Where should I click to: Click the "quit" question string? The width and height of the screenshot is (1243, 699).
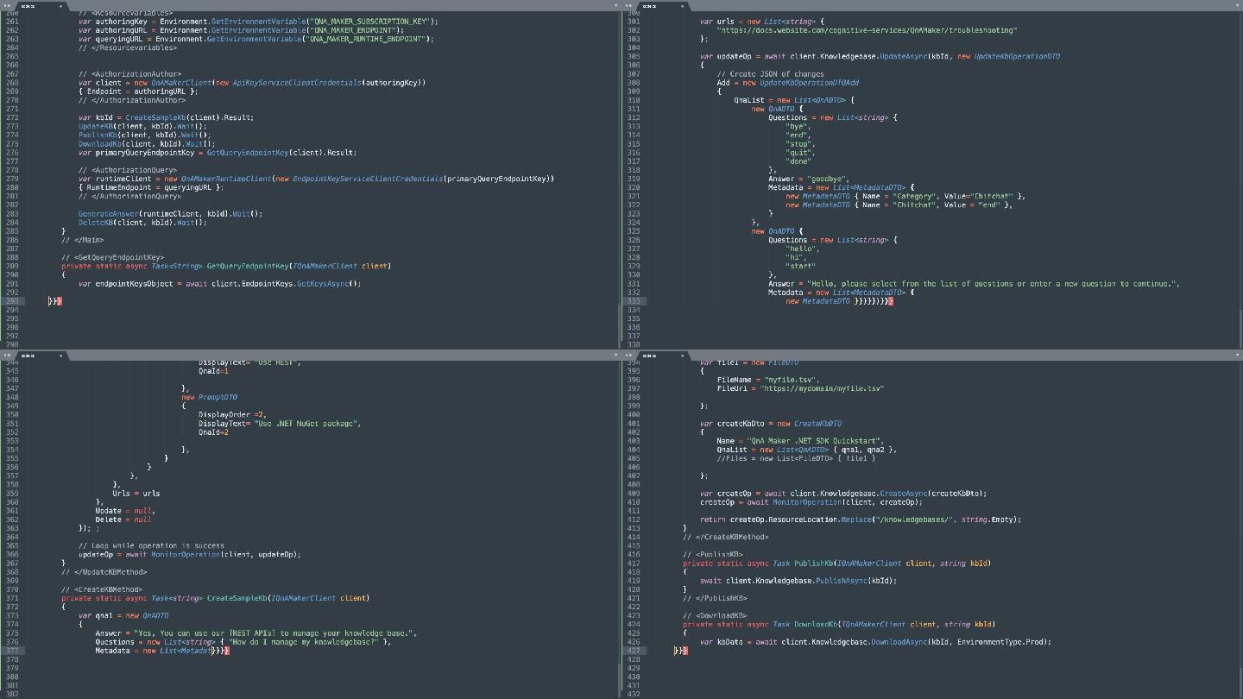(800, 152)
